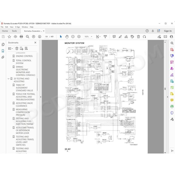Toggle the Bookmarks panel icon in sidebar

3,51
